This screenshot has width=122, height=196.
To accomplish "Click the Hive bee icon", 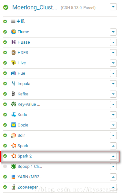I will pos(14,63).
